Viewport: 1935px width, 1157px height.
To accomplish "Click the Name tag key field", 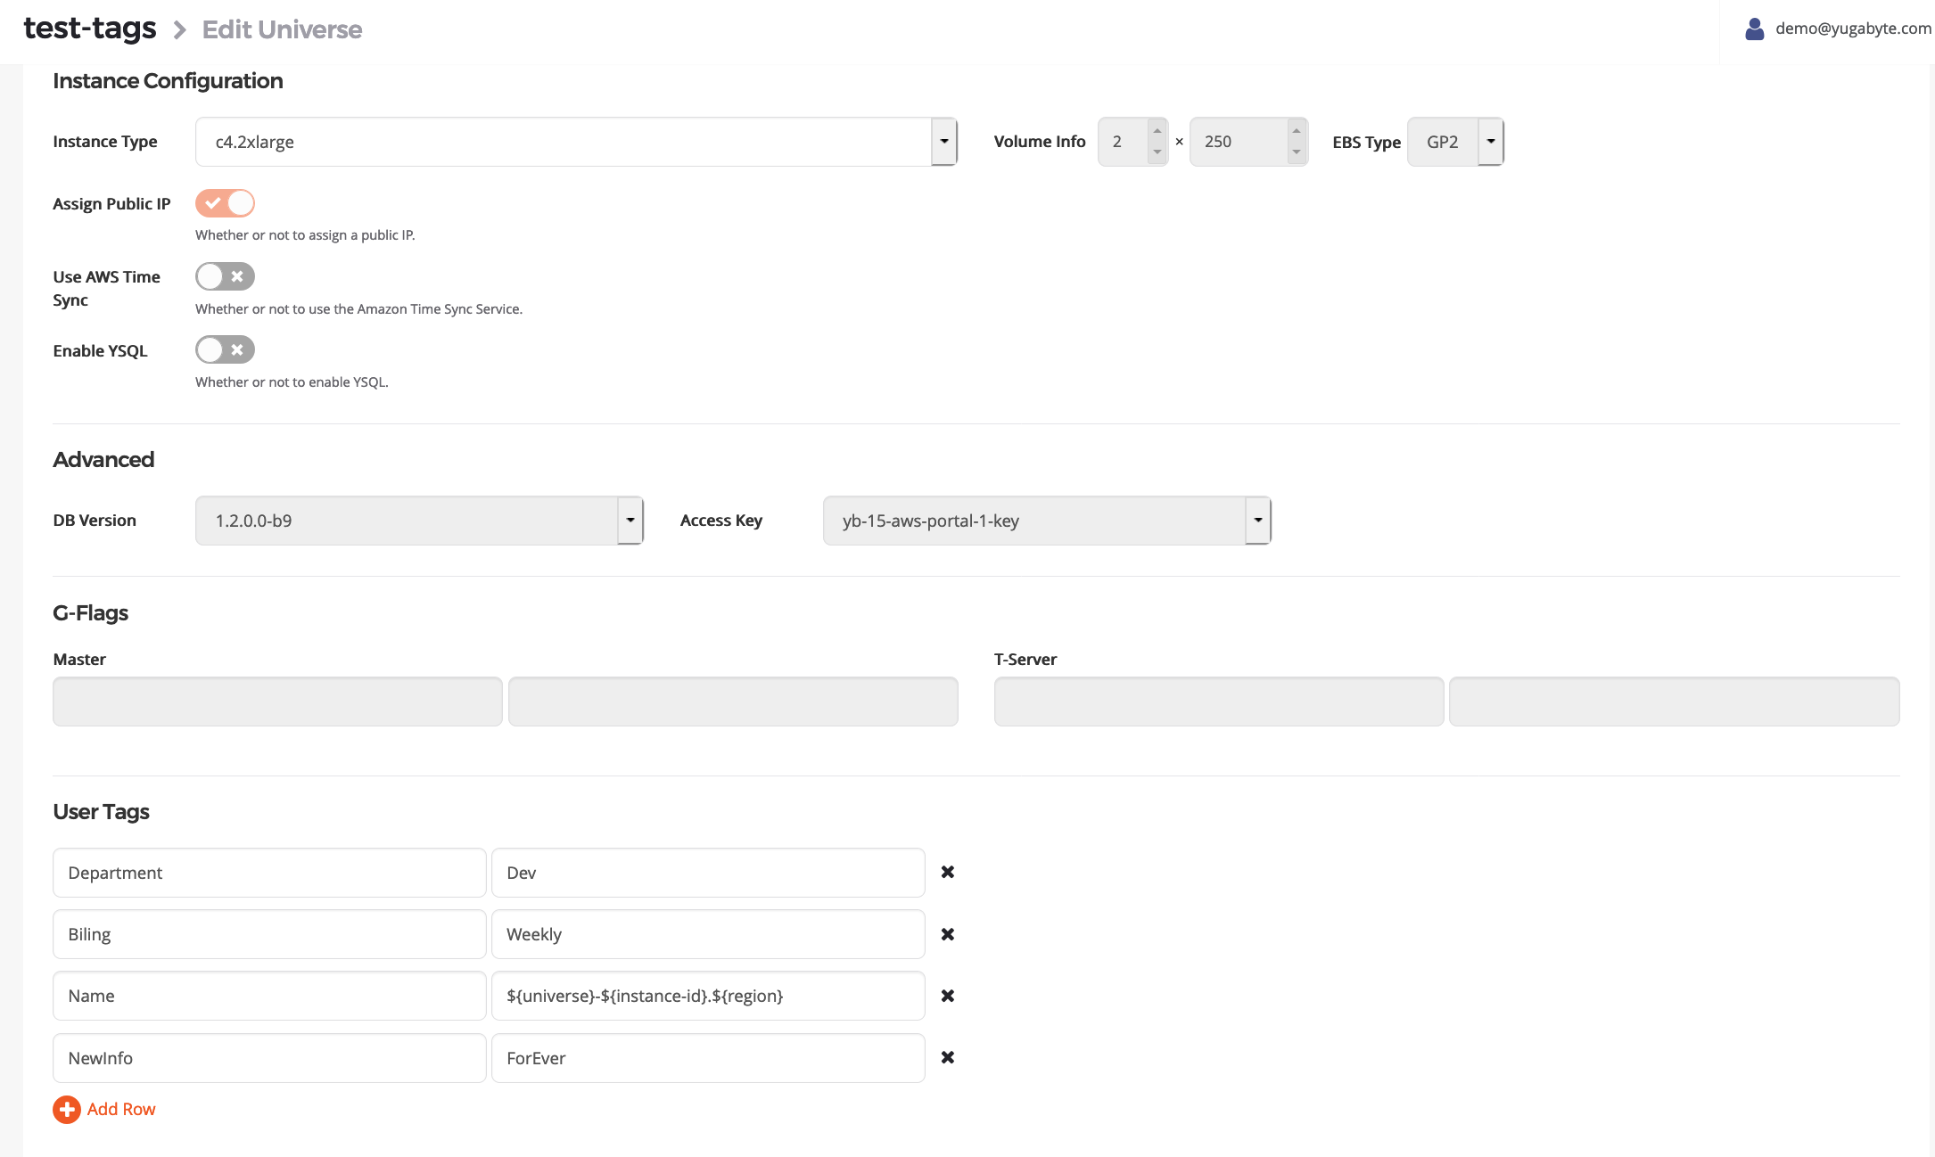I will coord(269,996).
